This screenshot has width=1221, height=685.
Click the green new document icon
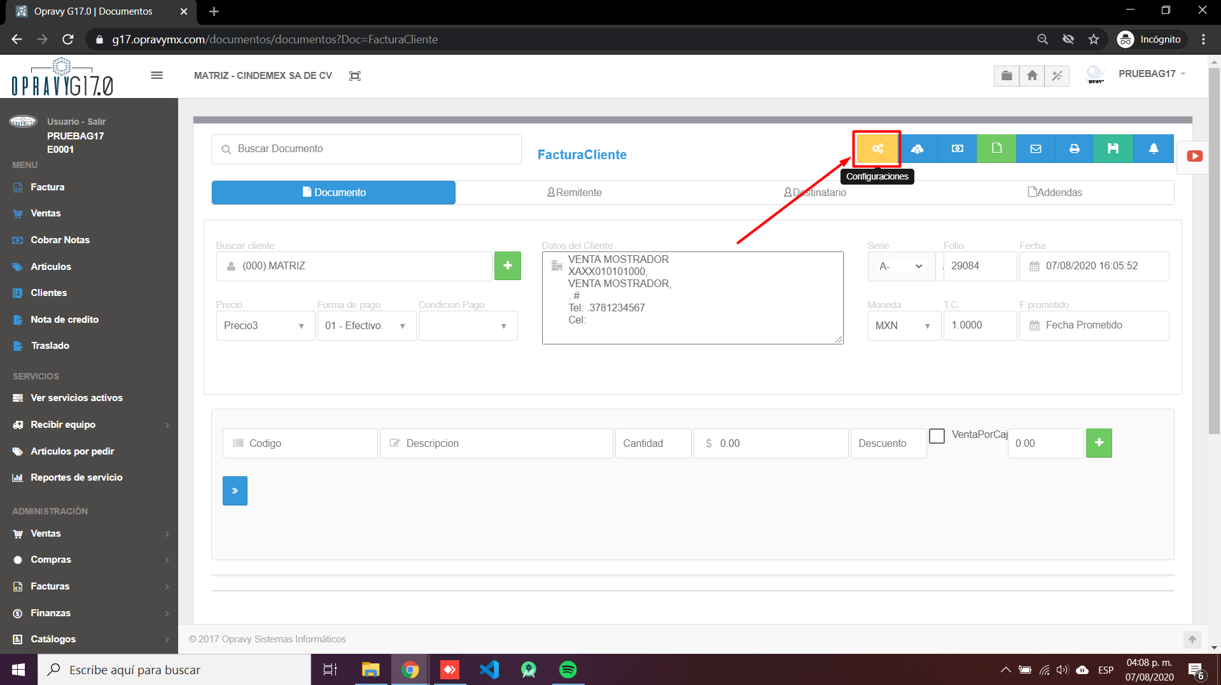tap(996, 148)
